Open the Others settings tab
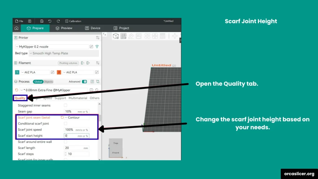Image resolution: width=318 pixels, height=179 pixels. 94,98
